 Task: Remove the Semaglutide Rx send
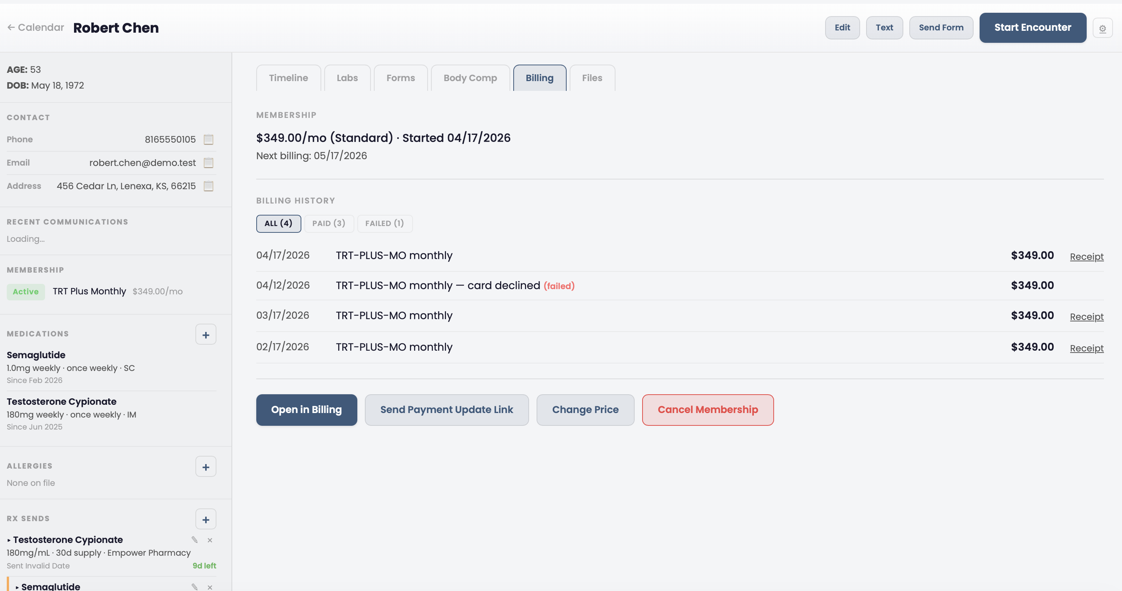210,587
